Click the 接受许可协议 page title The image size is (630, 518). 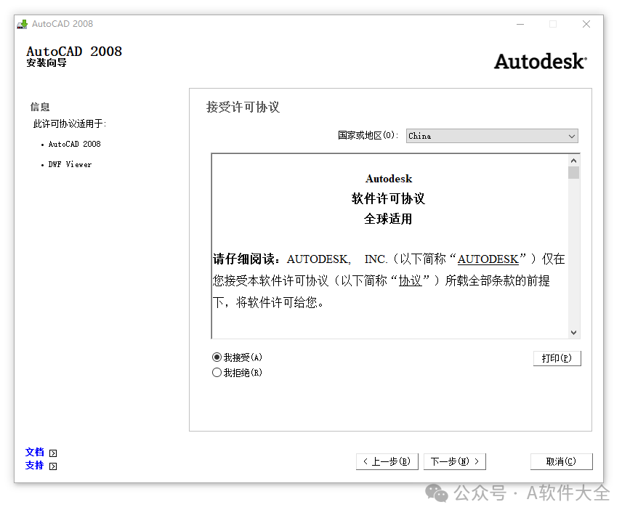[x=243, y=107]
